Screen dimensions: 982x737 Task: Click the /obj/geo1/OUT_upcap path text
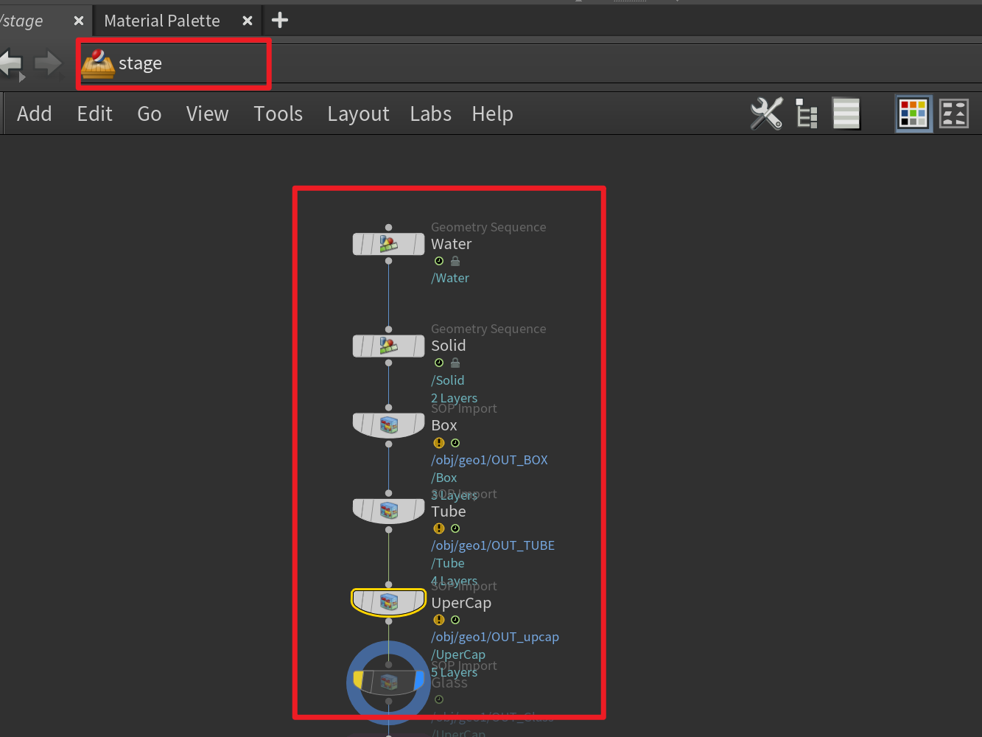click(495, 637)
